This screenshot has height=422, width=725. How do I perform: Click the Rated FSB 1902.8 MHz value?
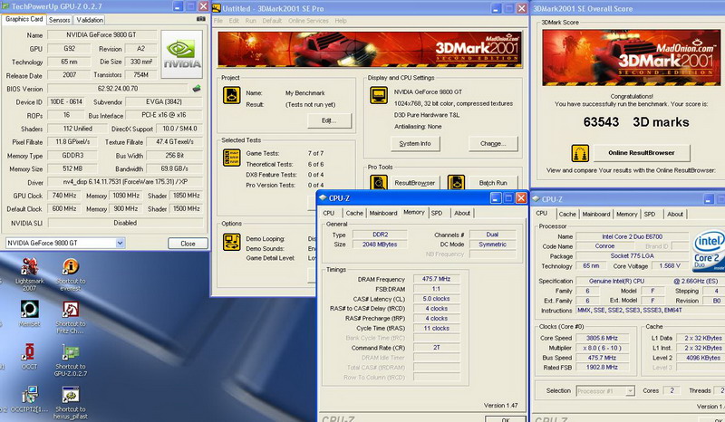(602, 367)
